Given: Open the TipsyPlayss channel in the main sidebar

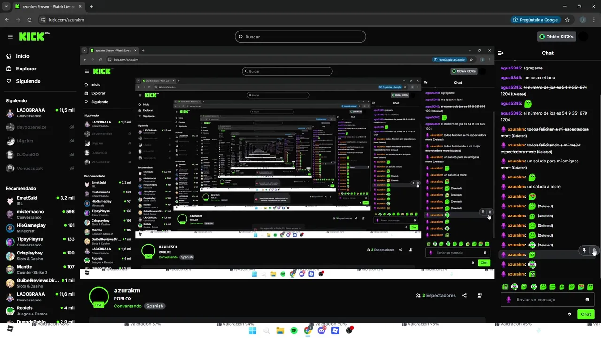Looking at the screenshot, I should [x=40, y=242].
